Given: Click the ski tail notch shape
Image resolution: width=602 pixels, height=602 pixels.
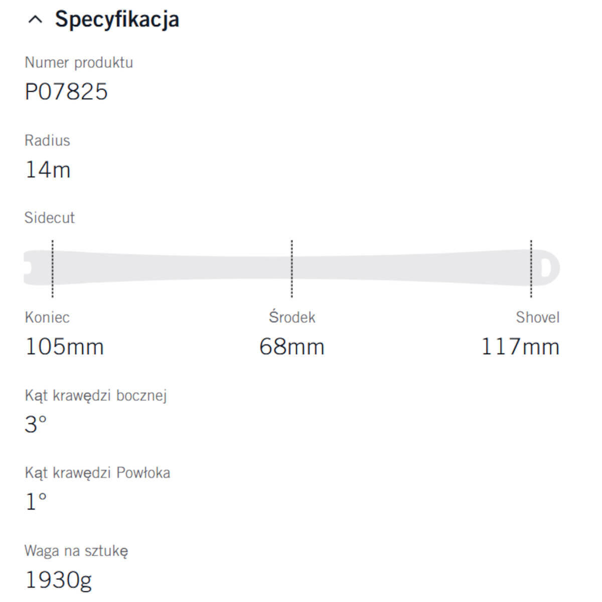Looking at the screenshot, I should pos(28,268).
